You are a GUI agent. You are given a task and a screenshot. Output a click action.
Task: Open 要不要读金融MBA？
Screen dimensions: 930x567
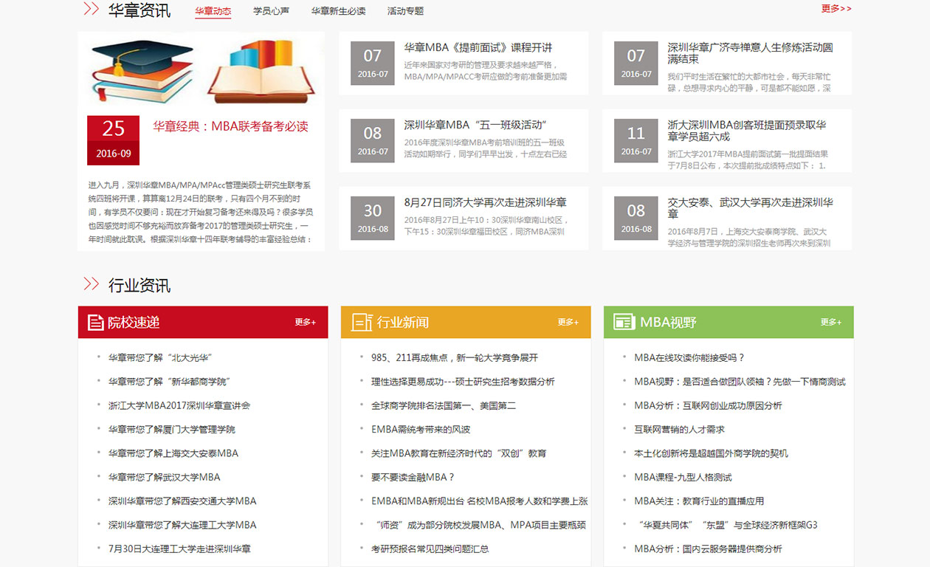point(413,477)
